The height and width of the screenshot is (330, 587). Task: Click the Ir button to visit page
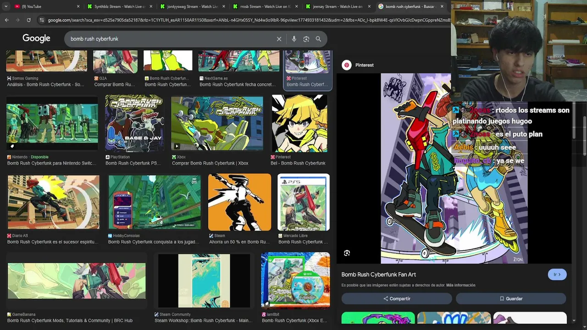557,275
